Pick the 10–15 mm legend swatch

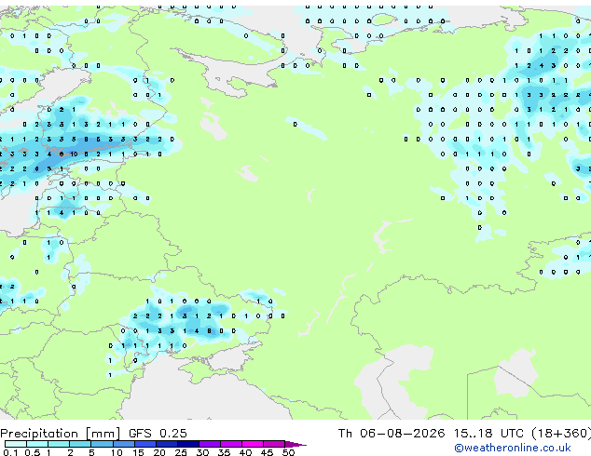pos(124,444)
